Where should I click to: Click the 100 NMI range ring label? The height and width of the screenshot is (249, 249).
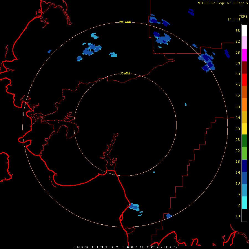click(x=125, y=22)
